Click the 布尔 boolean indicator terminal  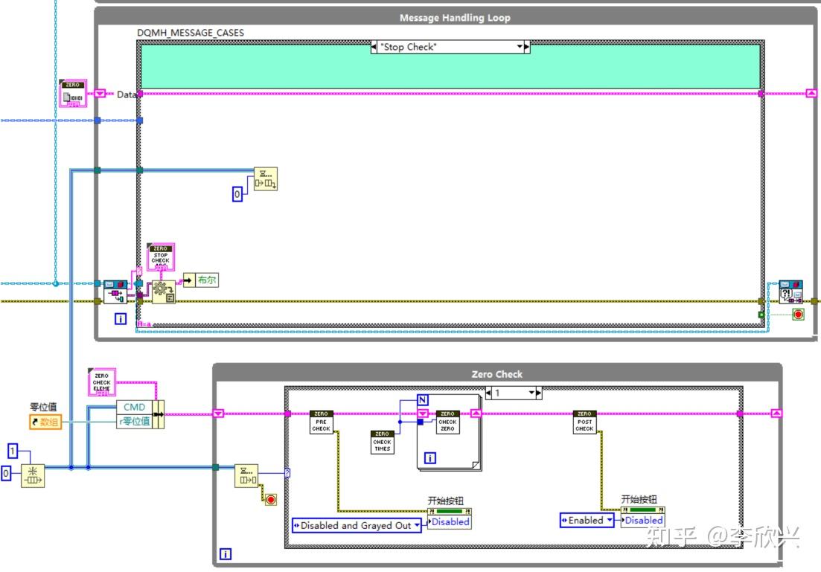pos(200,280)
